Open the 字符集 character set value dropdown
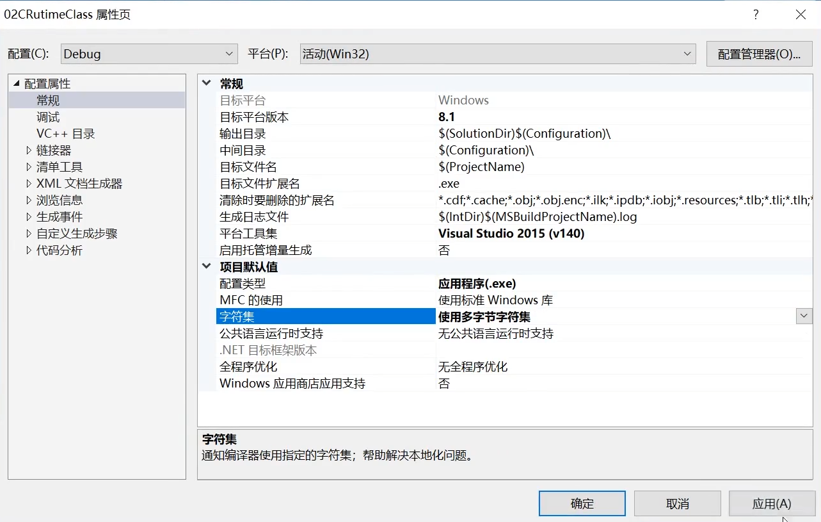The height and width of the screenshot is (522, 821). click(x=803, y=316)
